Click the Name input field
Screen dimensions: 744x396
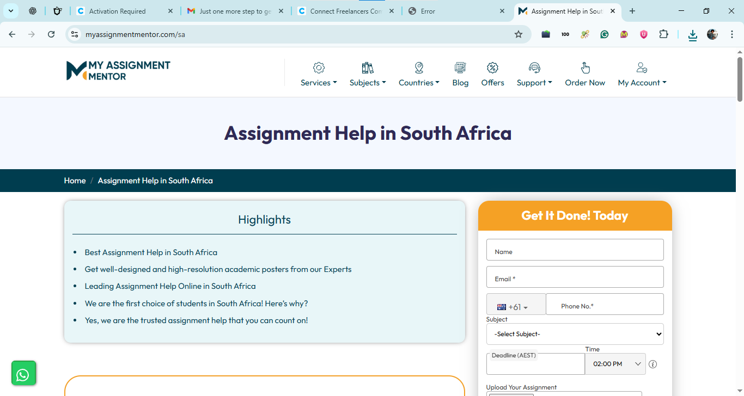(575, 250)
